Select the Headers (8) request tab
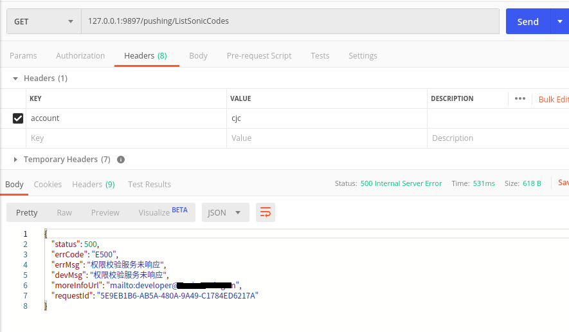Image resolution: width=569 pixels, height=332 pixels. [x=145, y=55]
